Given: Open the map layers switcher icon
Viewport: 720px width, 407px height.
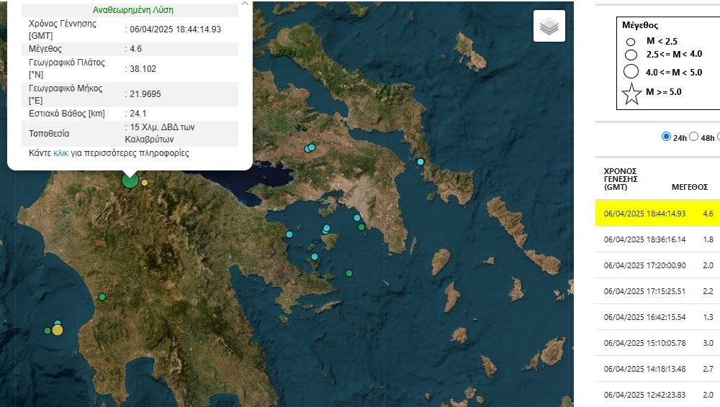Looking at the screenshot, I should pyautogui.click(x=549, y=26).
